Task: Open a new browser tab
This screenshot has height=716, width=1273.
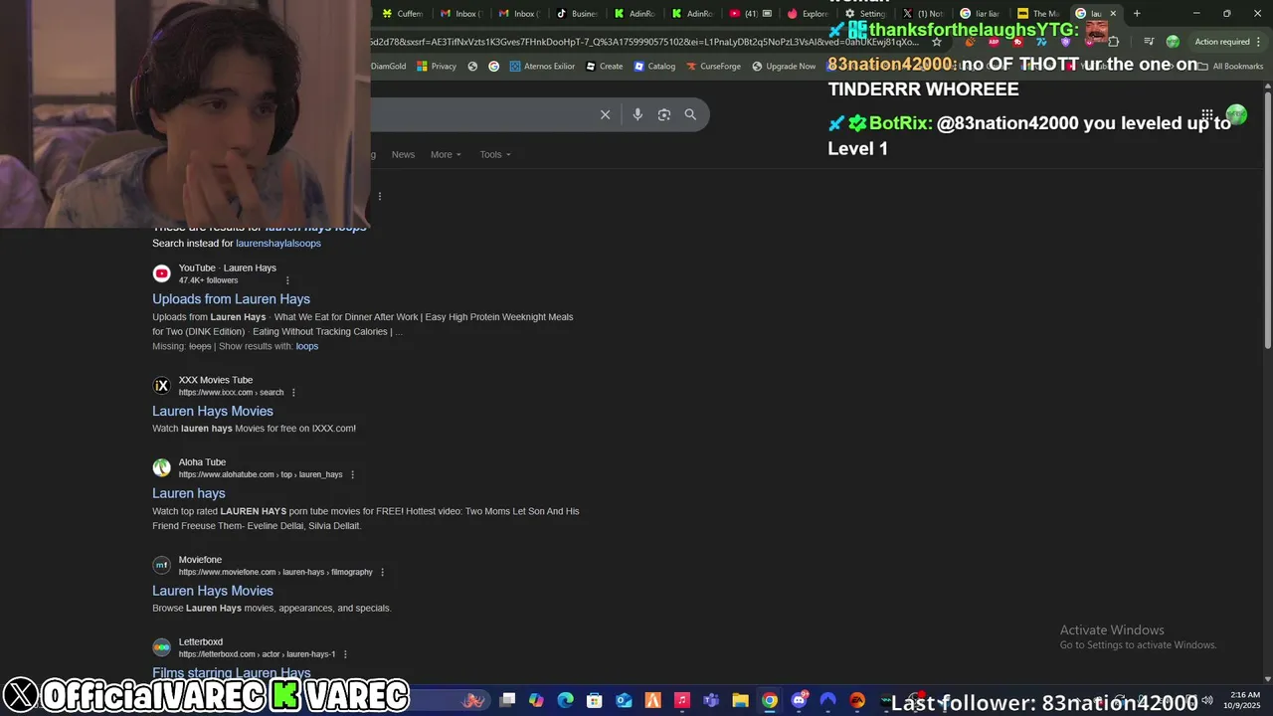Action: (1137, 13)
